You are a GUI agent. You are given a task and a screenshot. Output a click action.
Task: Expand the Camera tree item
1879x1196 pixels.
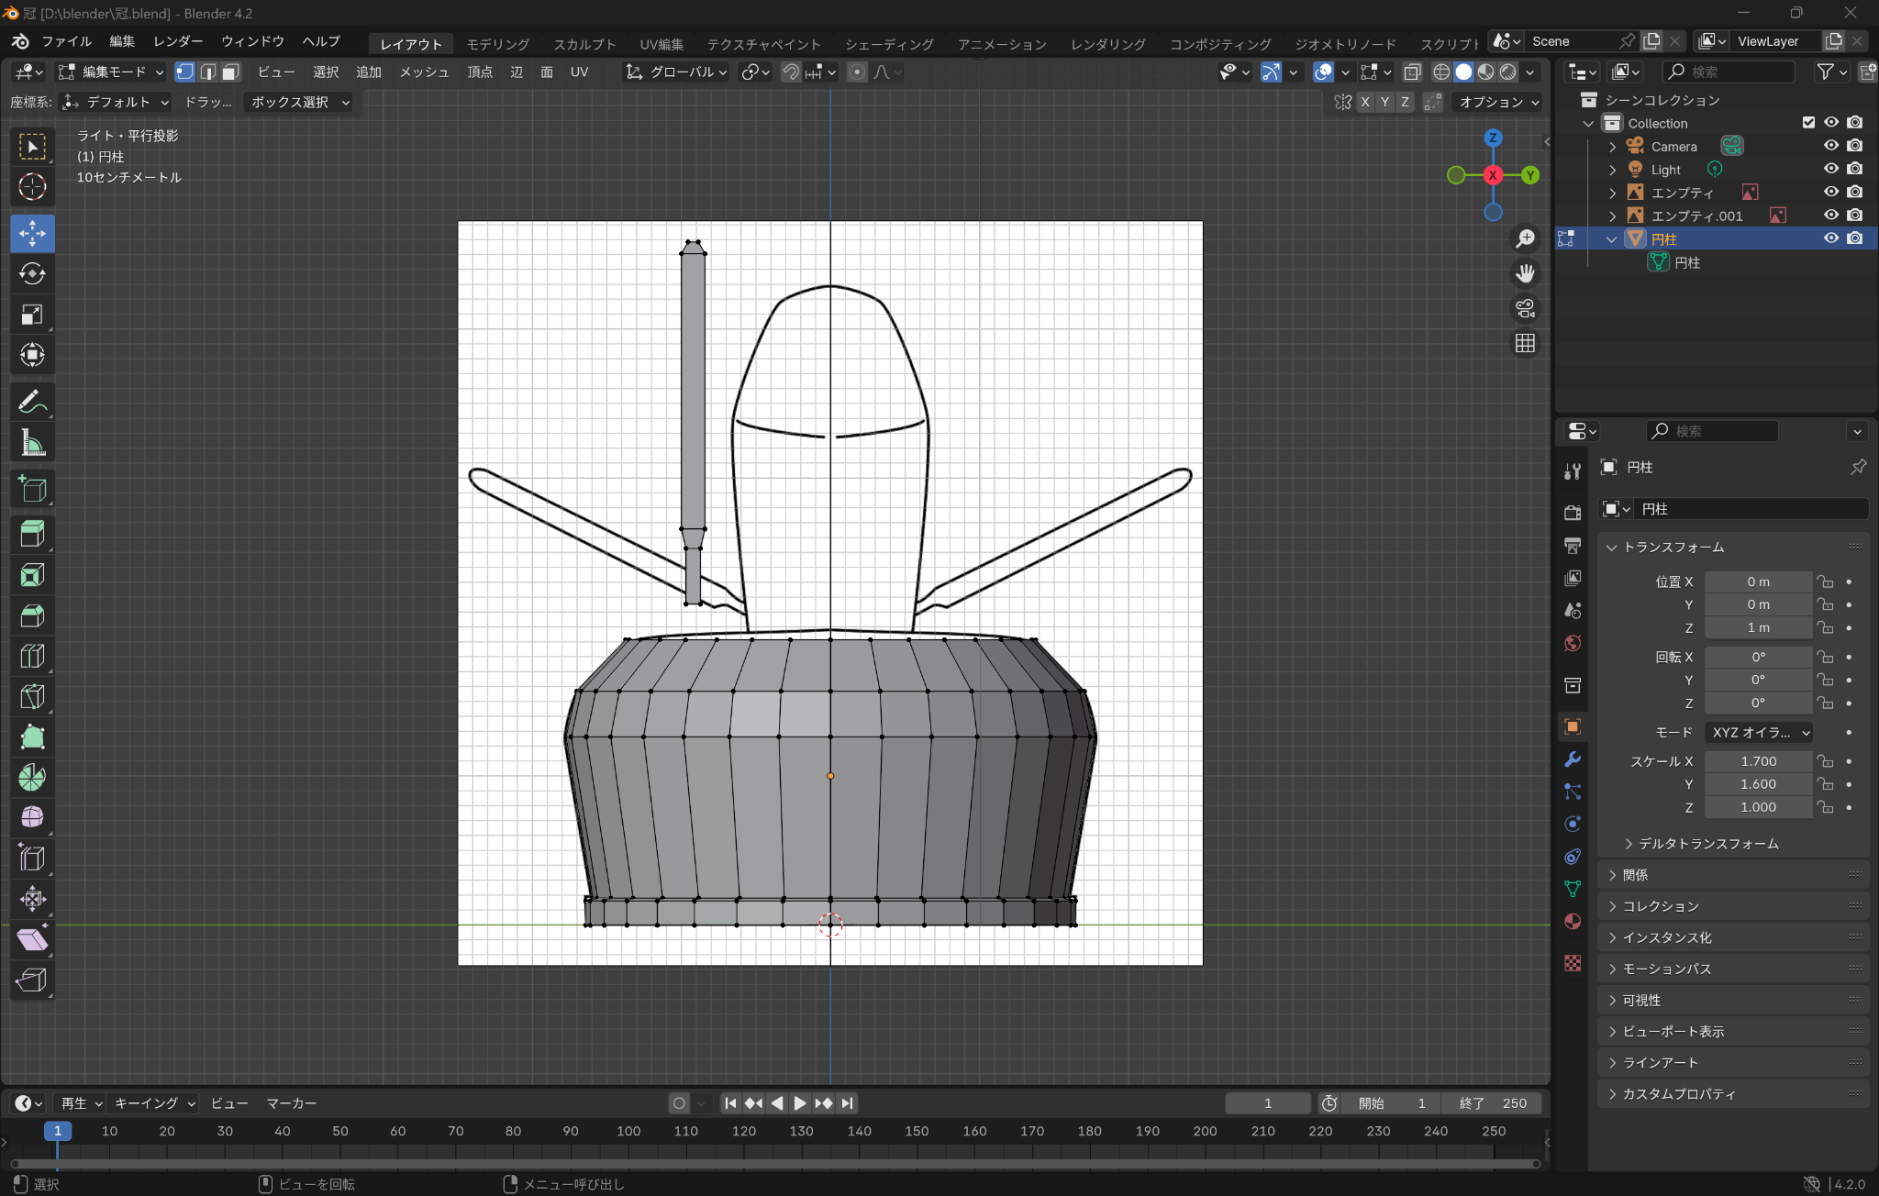1613,146
